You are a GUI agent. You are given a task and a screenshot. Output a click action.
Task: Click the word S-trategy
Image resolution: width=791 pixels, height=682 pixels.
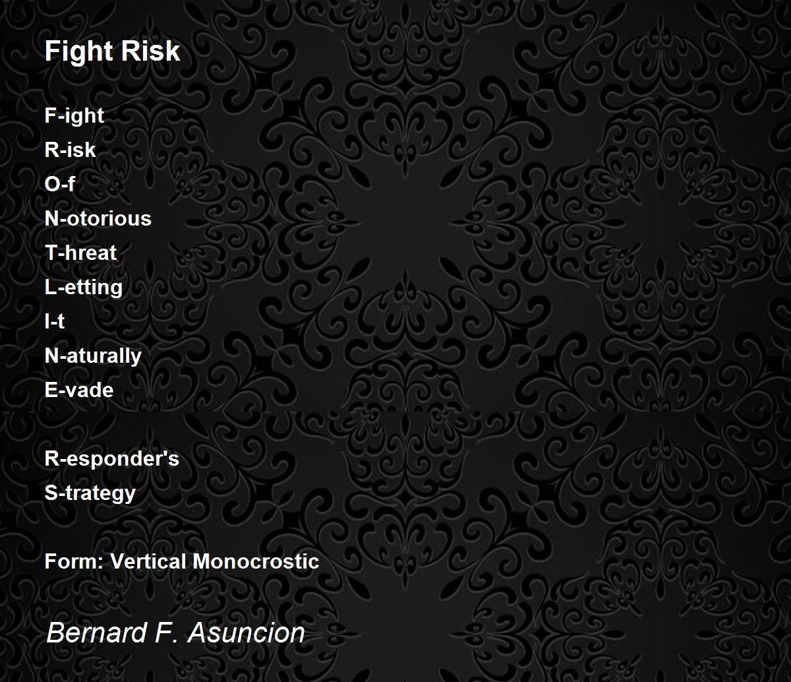[x=90, y=493]
